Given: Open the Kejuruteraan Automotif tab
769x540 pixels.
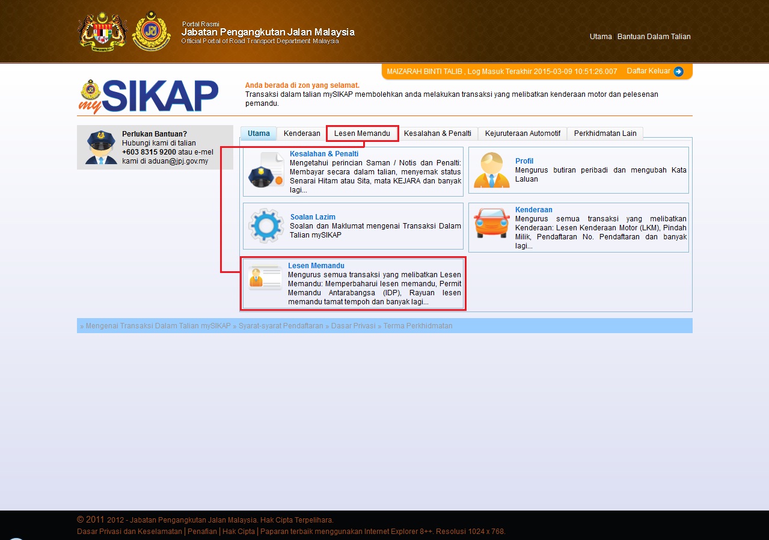Looking at the screenshot, I should tap(522, 133).
